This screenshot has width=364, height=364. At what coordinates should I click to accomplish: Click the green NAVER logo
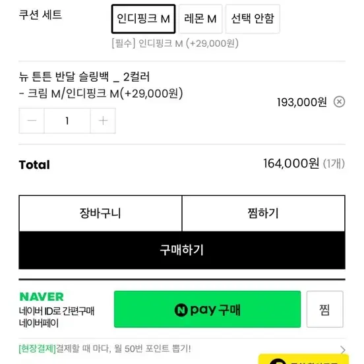click(x=42, y=297)
